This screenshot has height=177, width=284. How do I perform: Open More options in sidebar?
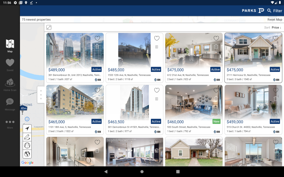tap(10, 124)
